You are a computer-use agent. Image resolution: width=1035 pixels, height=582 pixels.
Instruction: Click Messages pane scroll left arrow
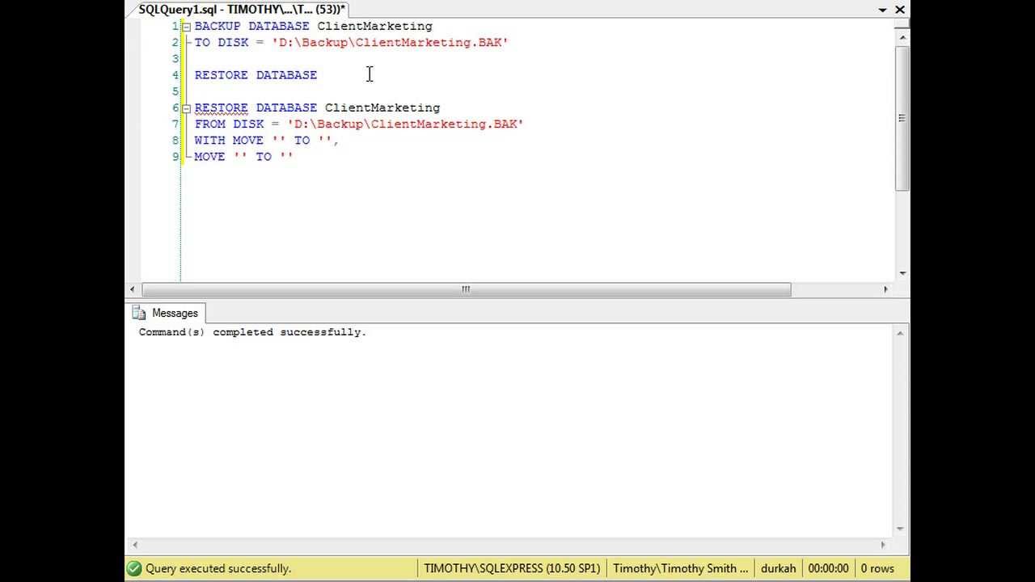(x=134, y=545)
